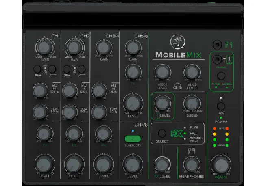Click the PHONE label
The width and height of the screenshot is (266, 186).
(x=216, y=84)
